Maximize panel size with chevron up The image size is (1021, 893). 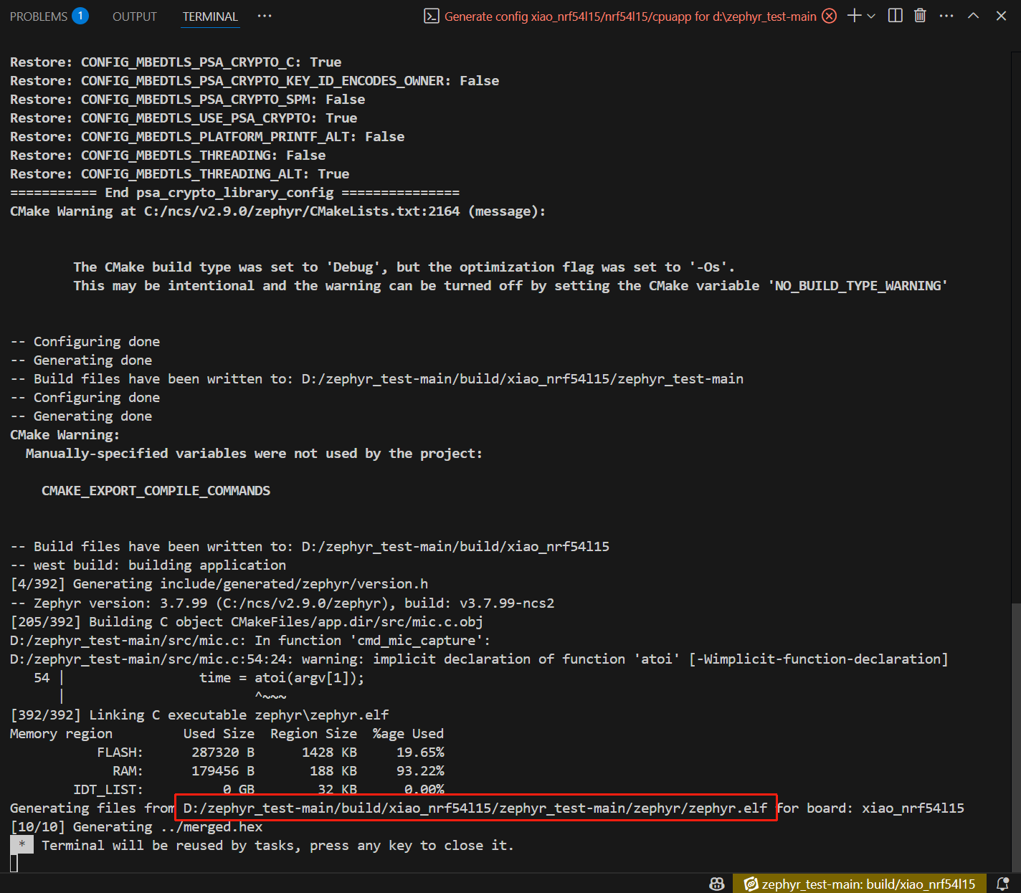pyautogui.click(x=973, y=16)
